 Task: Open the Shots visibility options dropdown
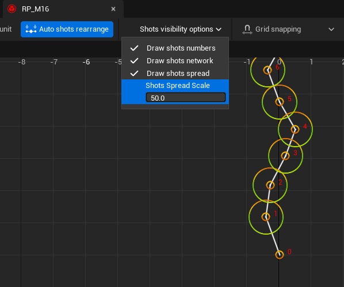[181, 29]
